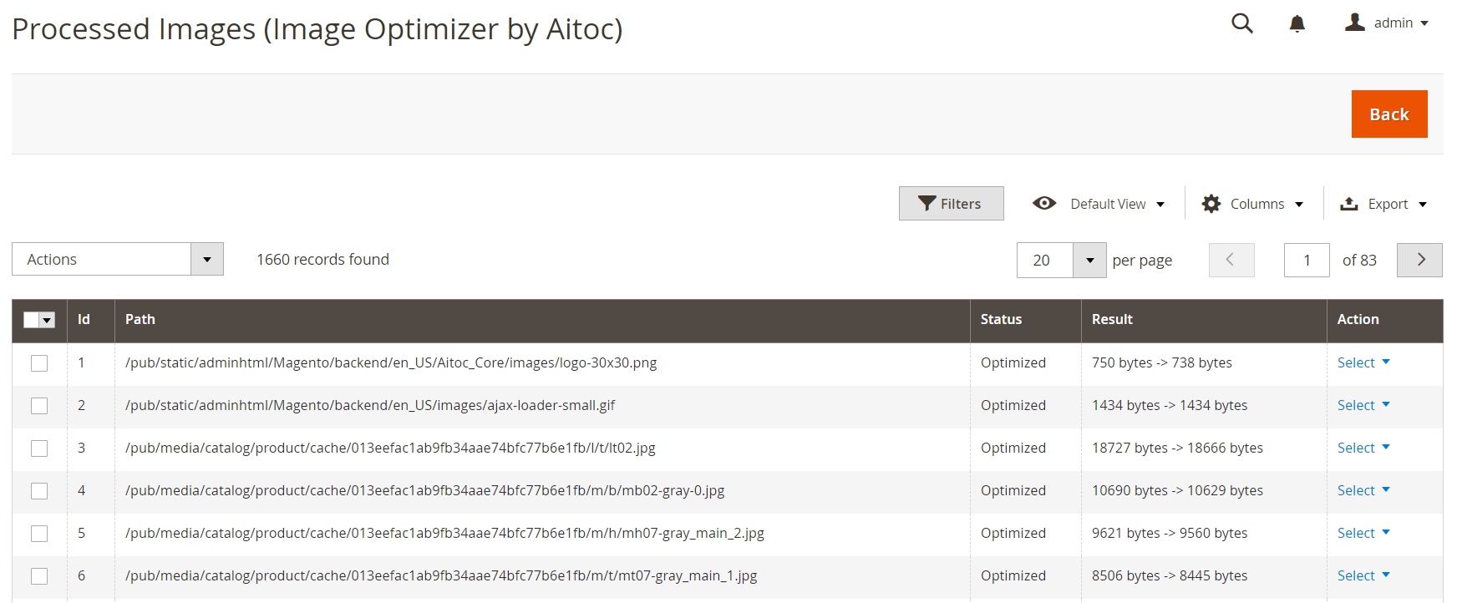This screenshot has height=603, width=1457.
Task: Open Select action for mh07-gray_main_2.jpg row
Action: tap(1363, 533)
